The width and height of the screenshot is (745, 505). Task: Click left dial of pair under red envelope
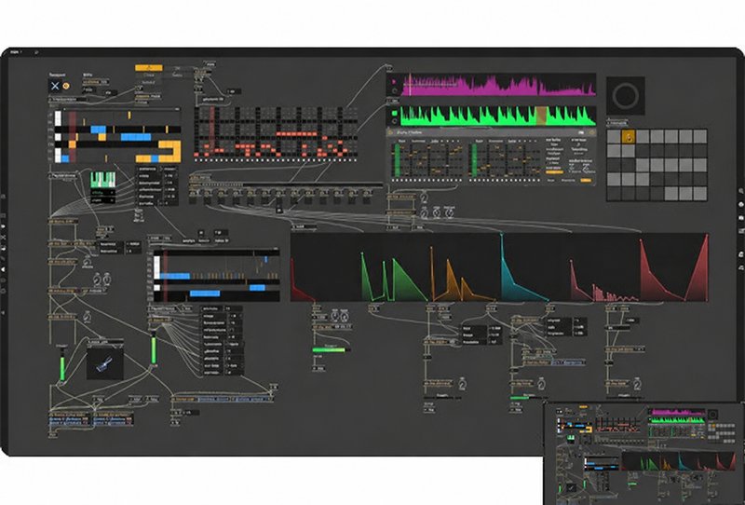[335, 316]
